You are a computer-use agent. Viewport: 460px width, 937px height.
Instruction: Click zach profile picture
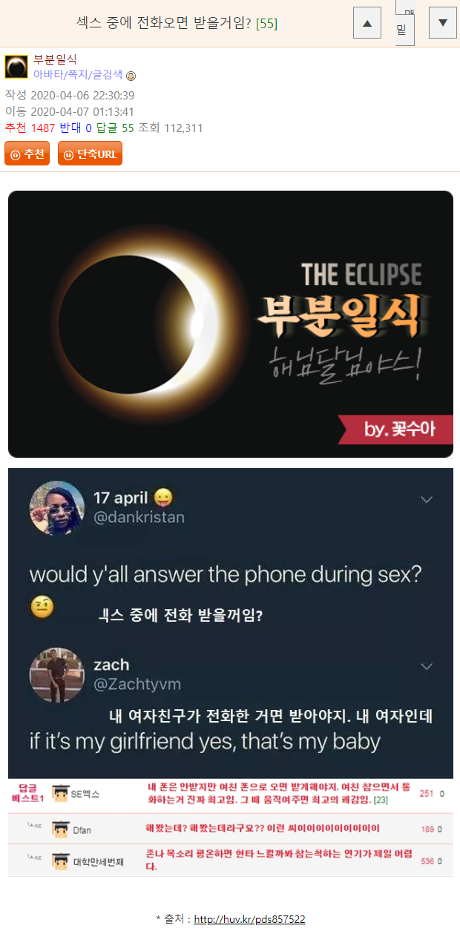(56, 675)
